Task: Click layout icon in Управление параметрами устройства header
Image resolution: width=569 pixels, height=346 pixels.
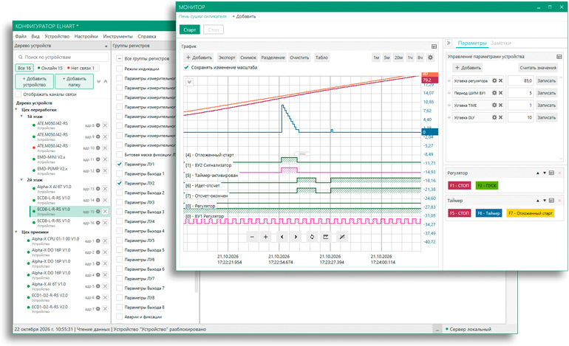Action: [x=559, y=57]
